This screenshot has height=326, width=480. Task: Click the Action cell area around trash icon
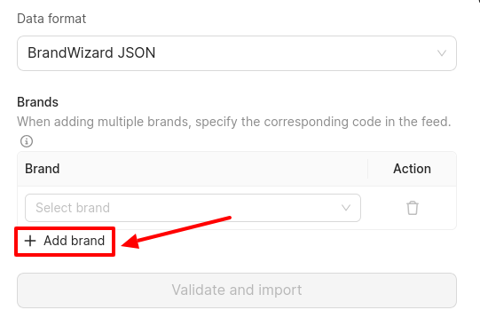pyautogui.click(x=412, y=208)
